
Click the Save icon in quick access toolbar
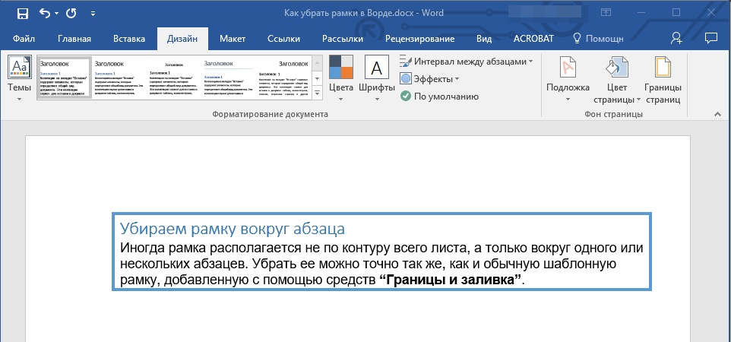tap(22, 14)
